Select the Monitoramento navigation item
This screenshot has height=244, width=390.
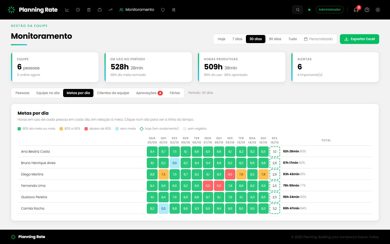click(137, 10)
